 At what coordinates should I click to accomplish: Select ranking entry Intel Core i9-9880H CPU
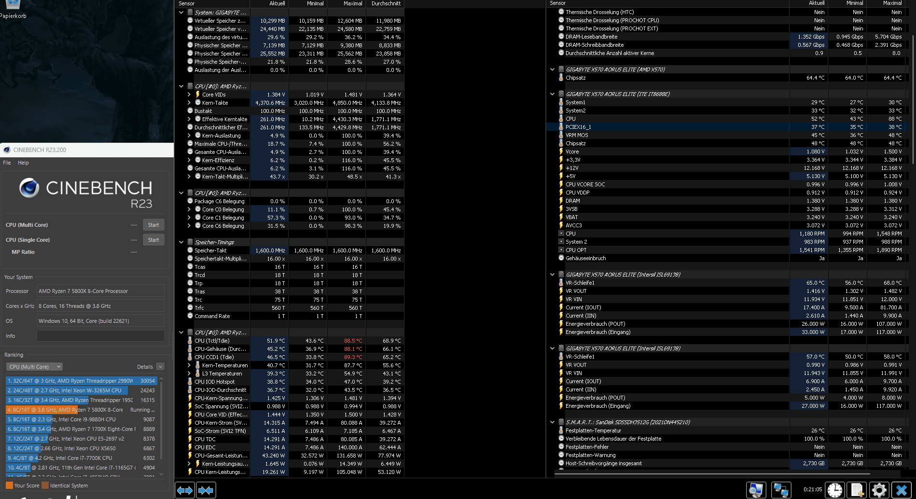82,419
